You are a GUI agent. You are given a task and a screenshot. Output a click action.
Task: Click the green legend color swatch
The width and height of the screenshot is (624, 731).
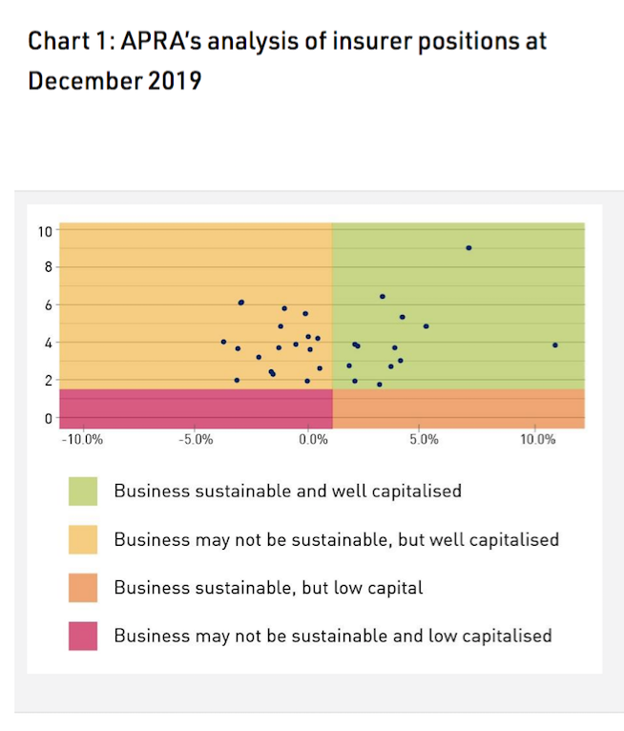(x=83, y=491)
